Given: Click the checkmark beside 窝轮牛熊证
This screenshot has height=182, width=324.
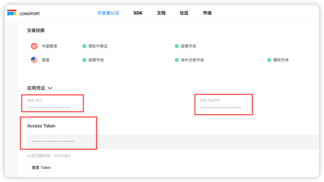Looking at the screenshot, I should click(84, 46).
